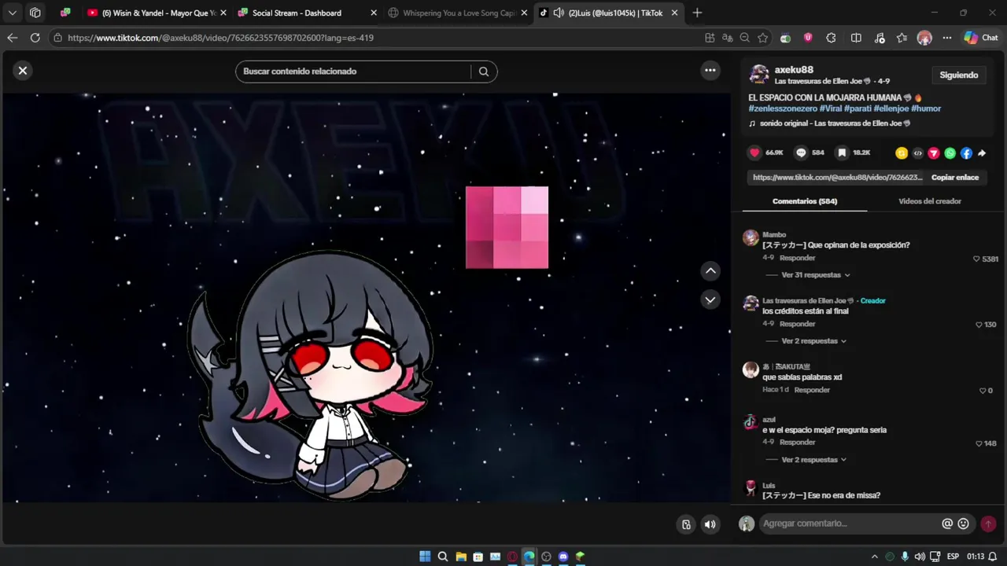Open a new browser tab with plus
Viewport: 1007px width, 566px height.
click(x=697, y=13)
